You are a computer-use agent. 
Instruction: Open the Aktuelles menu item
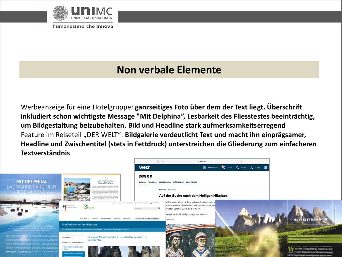coord(126,219)
